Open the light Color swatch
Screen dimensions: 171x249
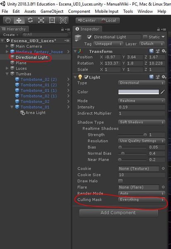[x=139, y=92]
